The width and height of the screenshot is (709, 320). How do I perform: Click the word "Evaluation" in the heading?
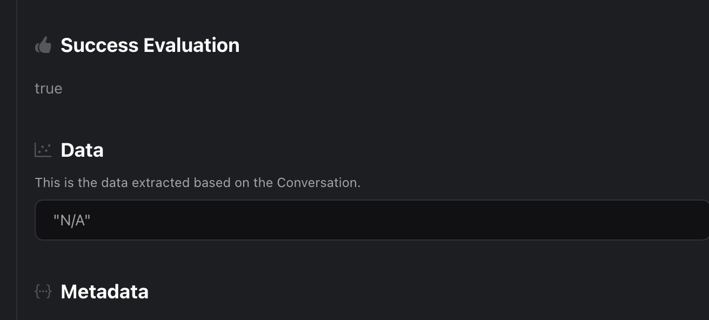[191, 45]
